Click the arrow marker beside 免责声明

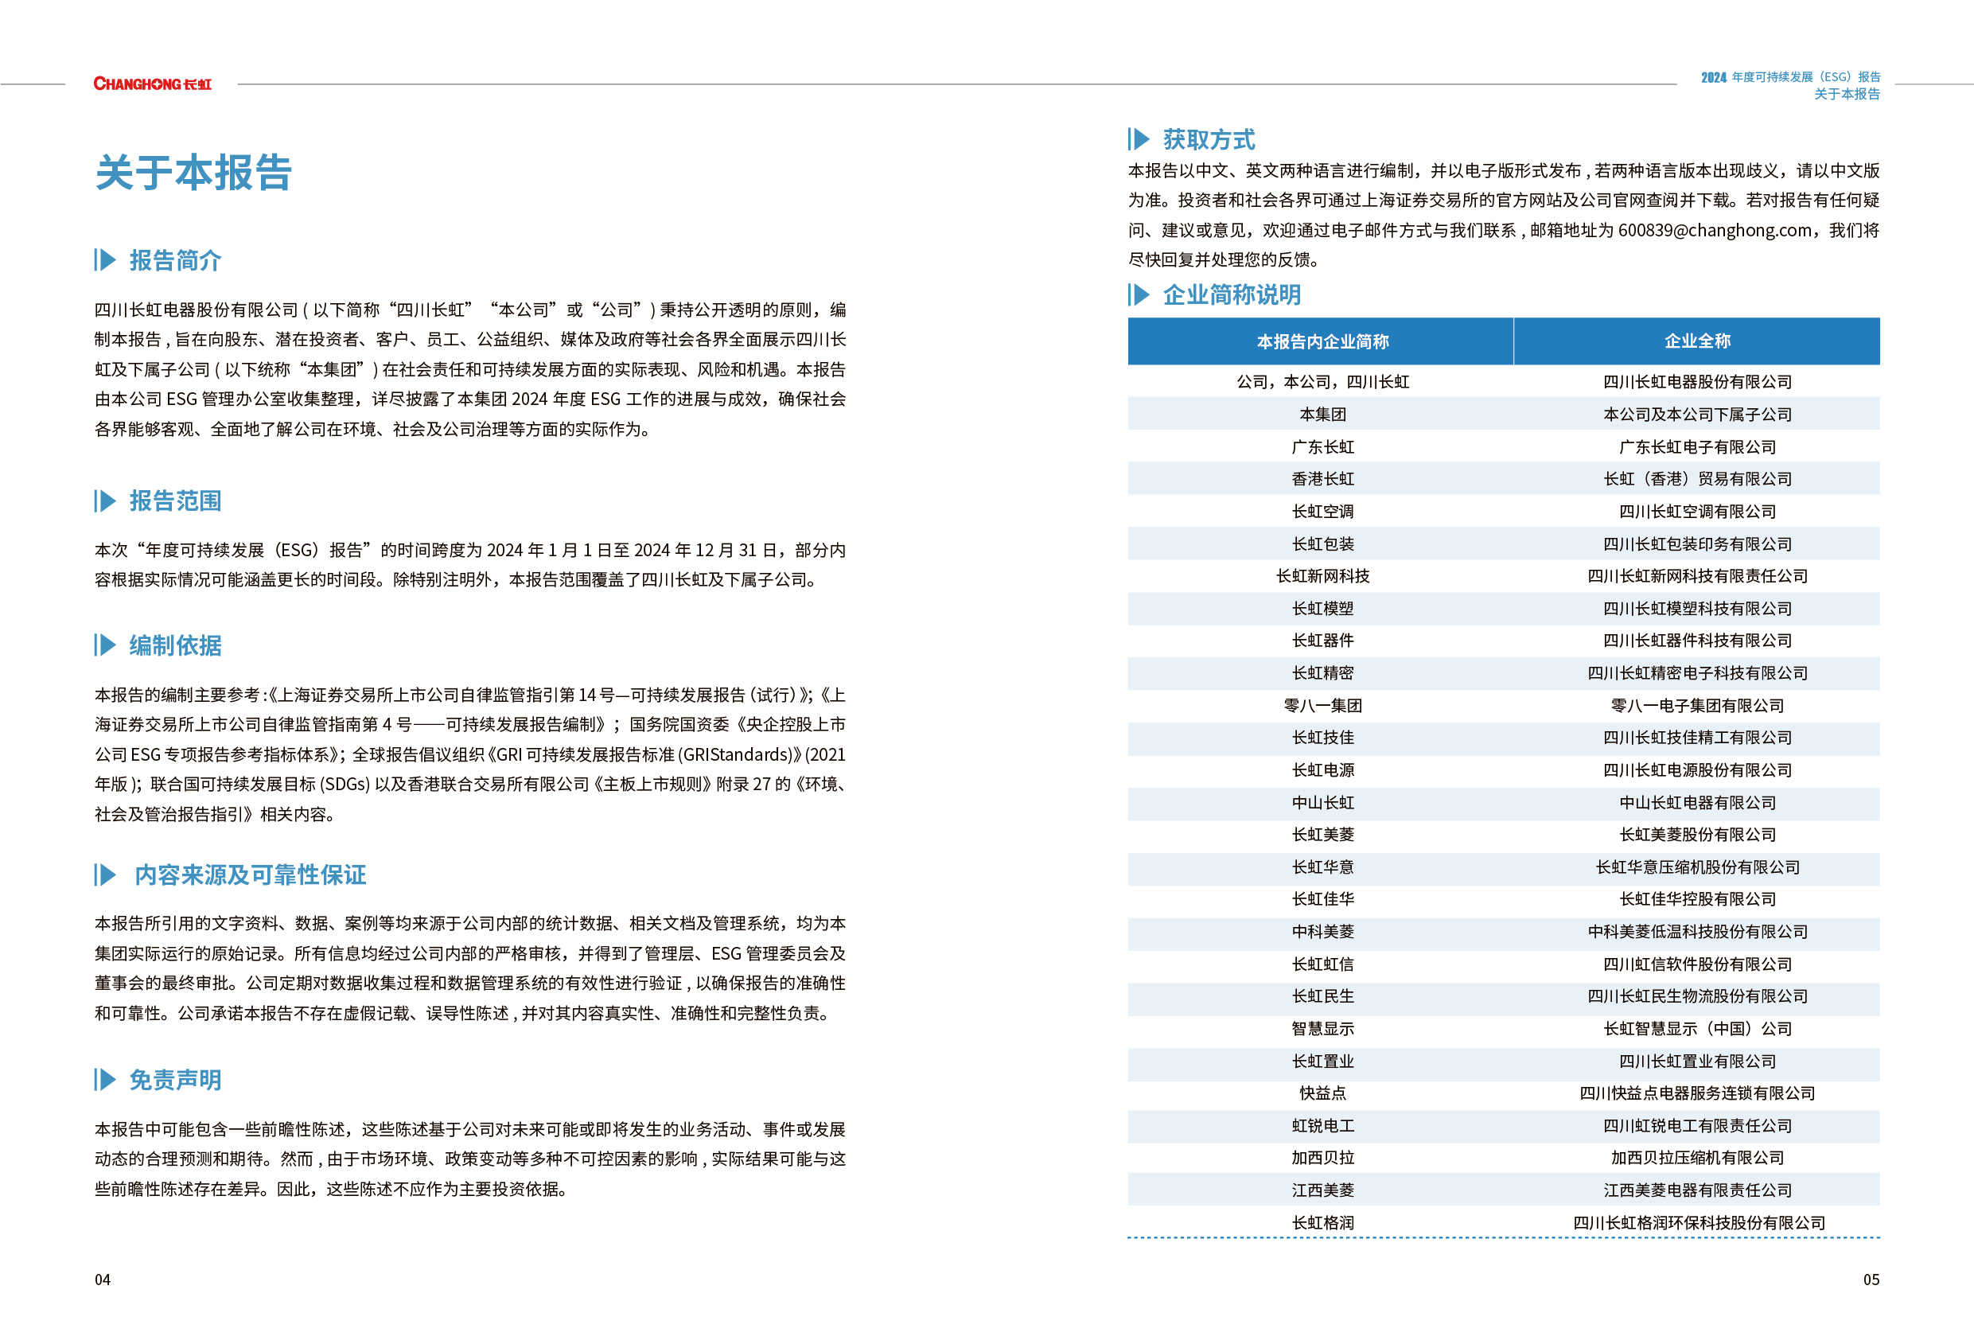tap(105, 1079)
